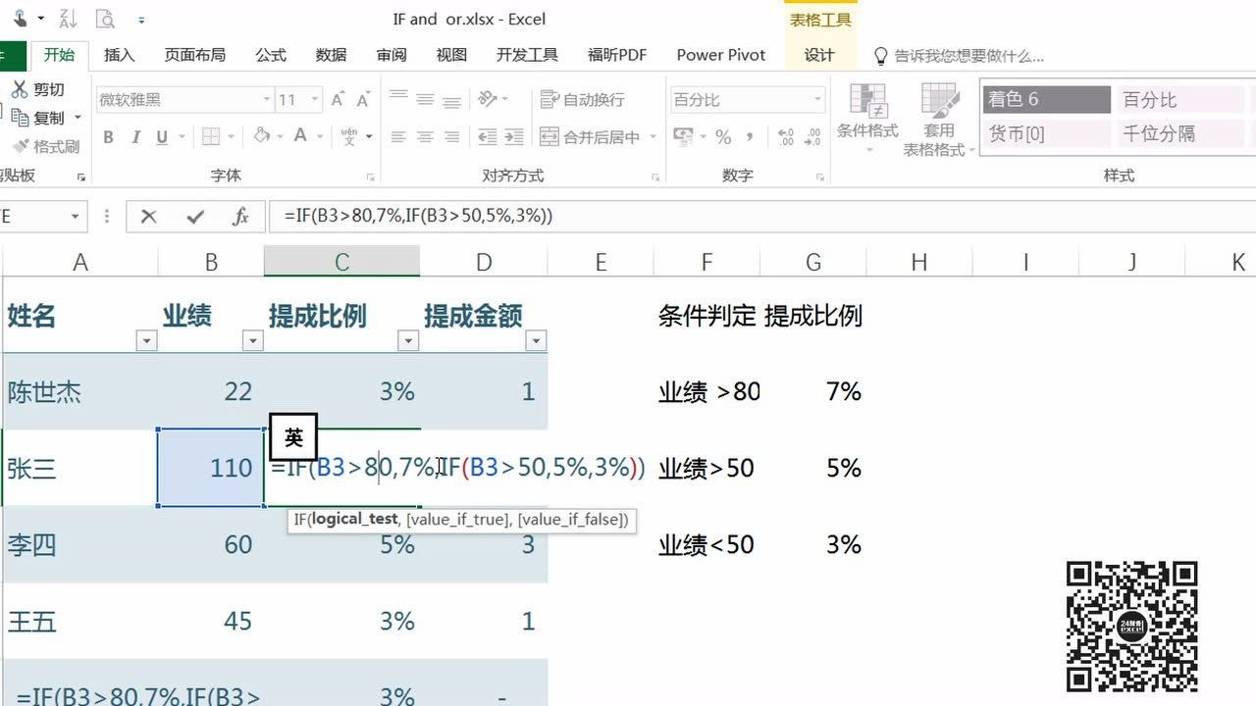Click the Insert Function fx icon

tap(242, 217)
